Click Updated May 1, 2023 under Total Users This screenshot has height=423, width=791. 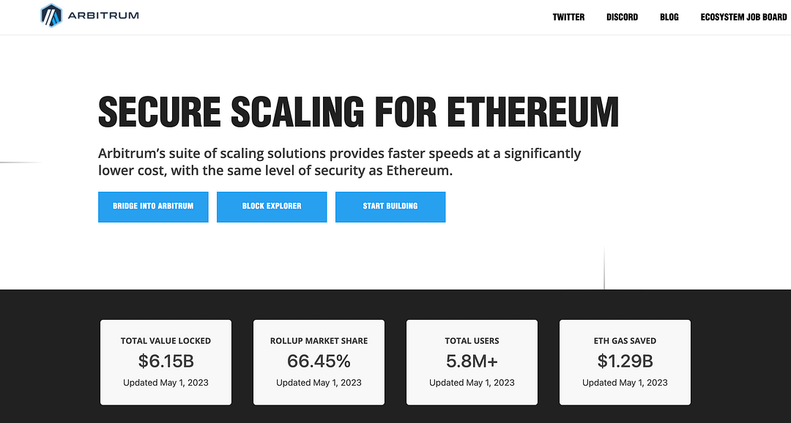[472, 382]
